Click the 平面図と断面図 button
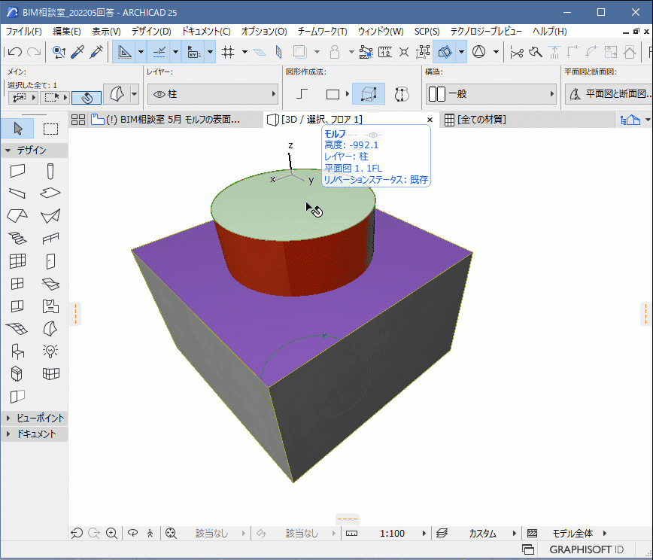Viewport: 653px width, 560px height. click(x=608, y=94)
